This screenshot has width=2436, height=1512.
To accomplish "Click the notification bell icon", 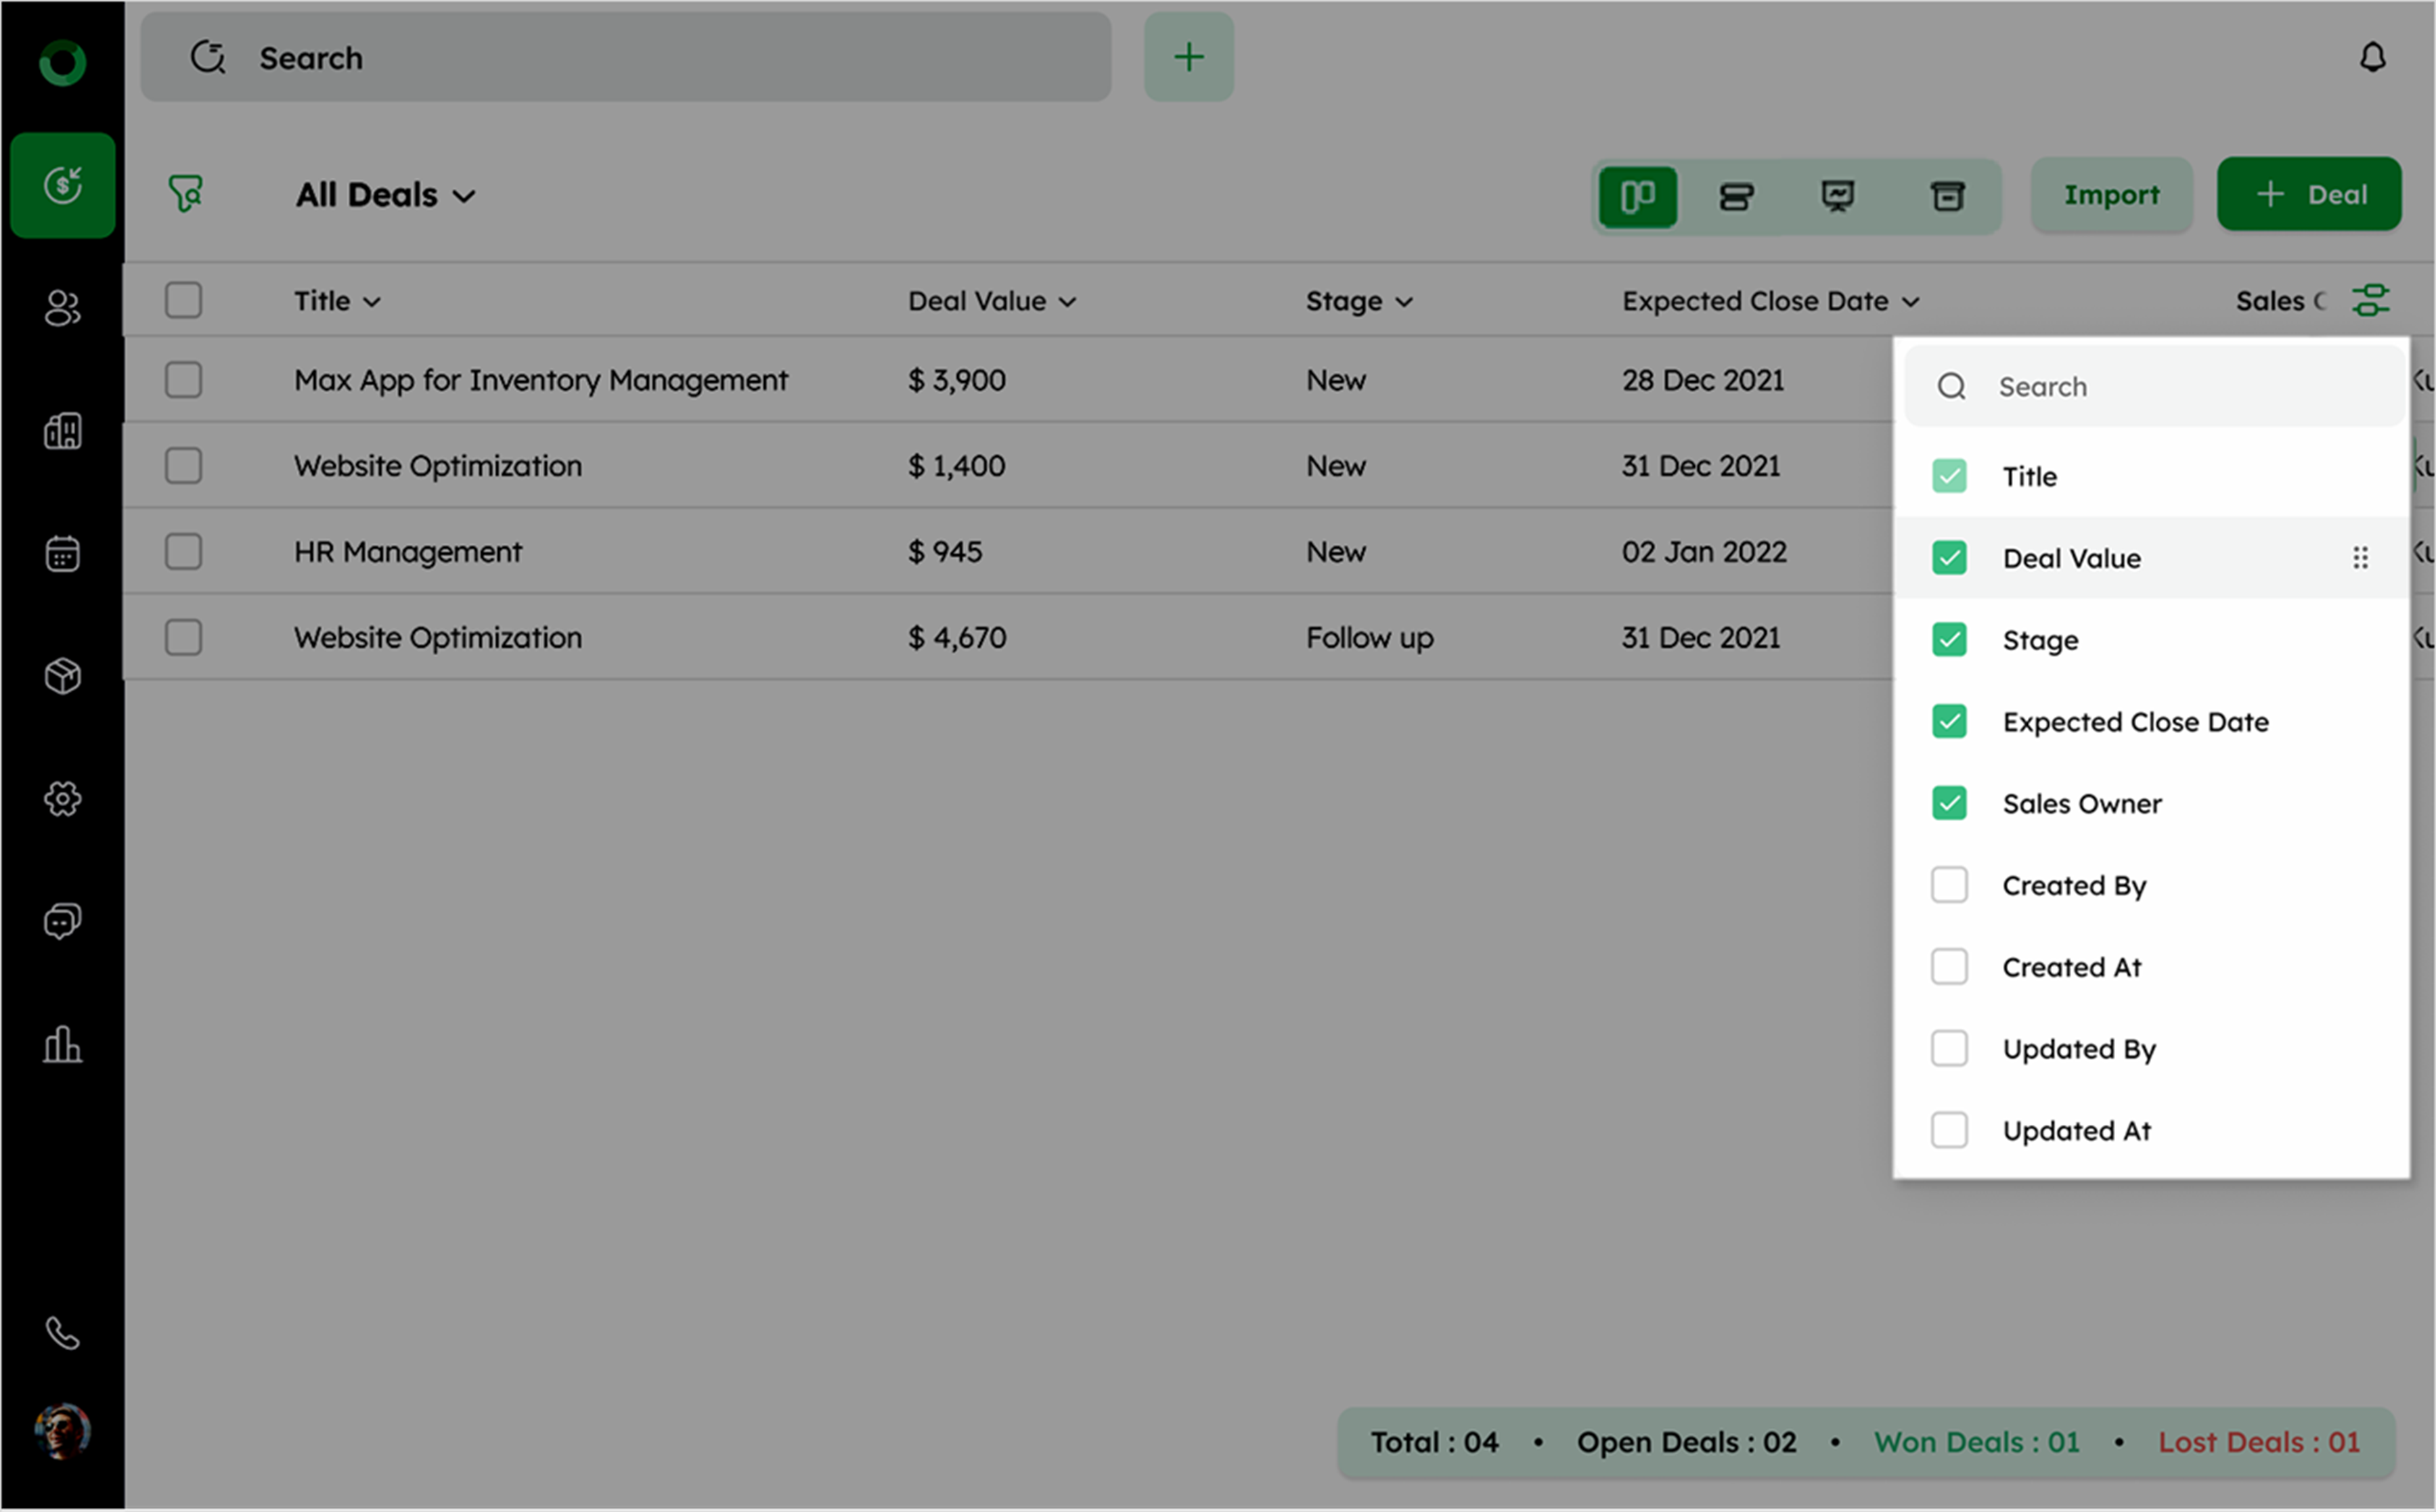I will point(2372,58).
